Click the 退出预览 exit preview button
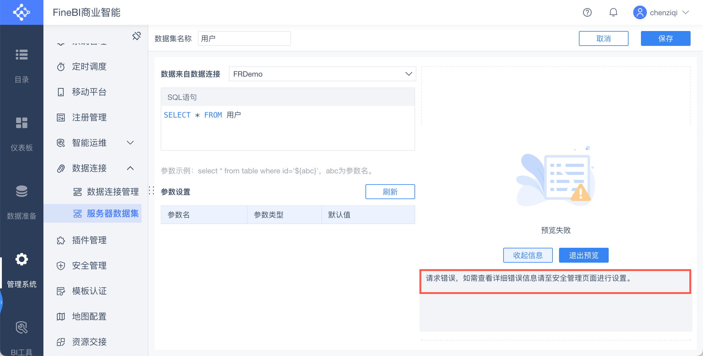This screenshot has width=703, height=356. tap(584, 255)
